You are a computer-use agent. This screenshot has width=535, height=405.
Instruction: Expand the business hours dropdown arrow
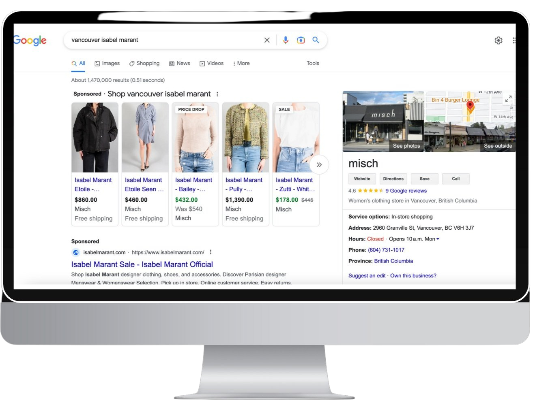pyautogui.click(x=438, y=239)
